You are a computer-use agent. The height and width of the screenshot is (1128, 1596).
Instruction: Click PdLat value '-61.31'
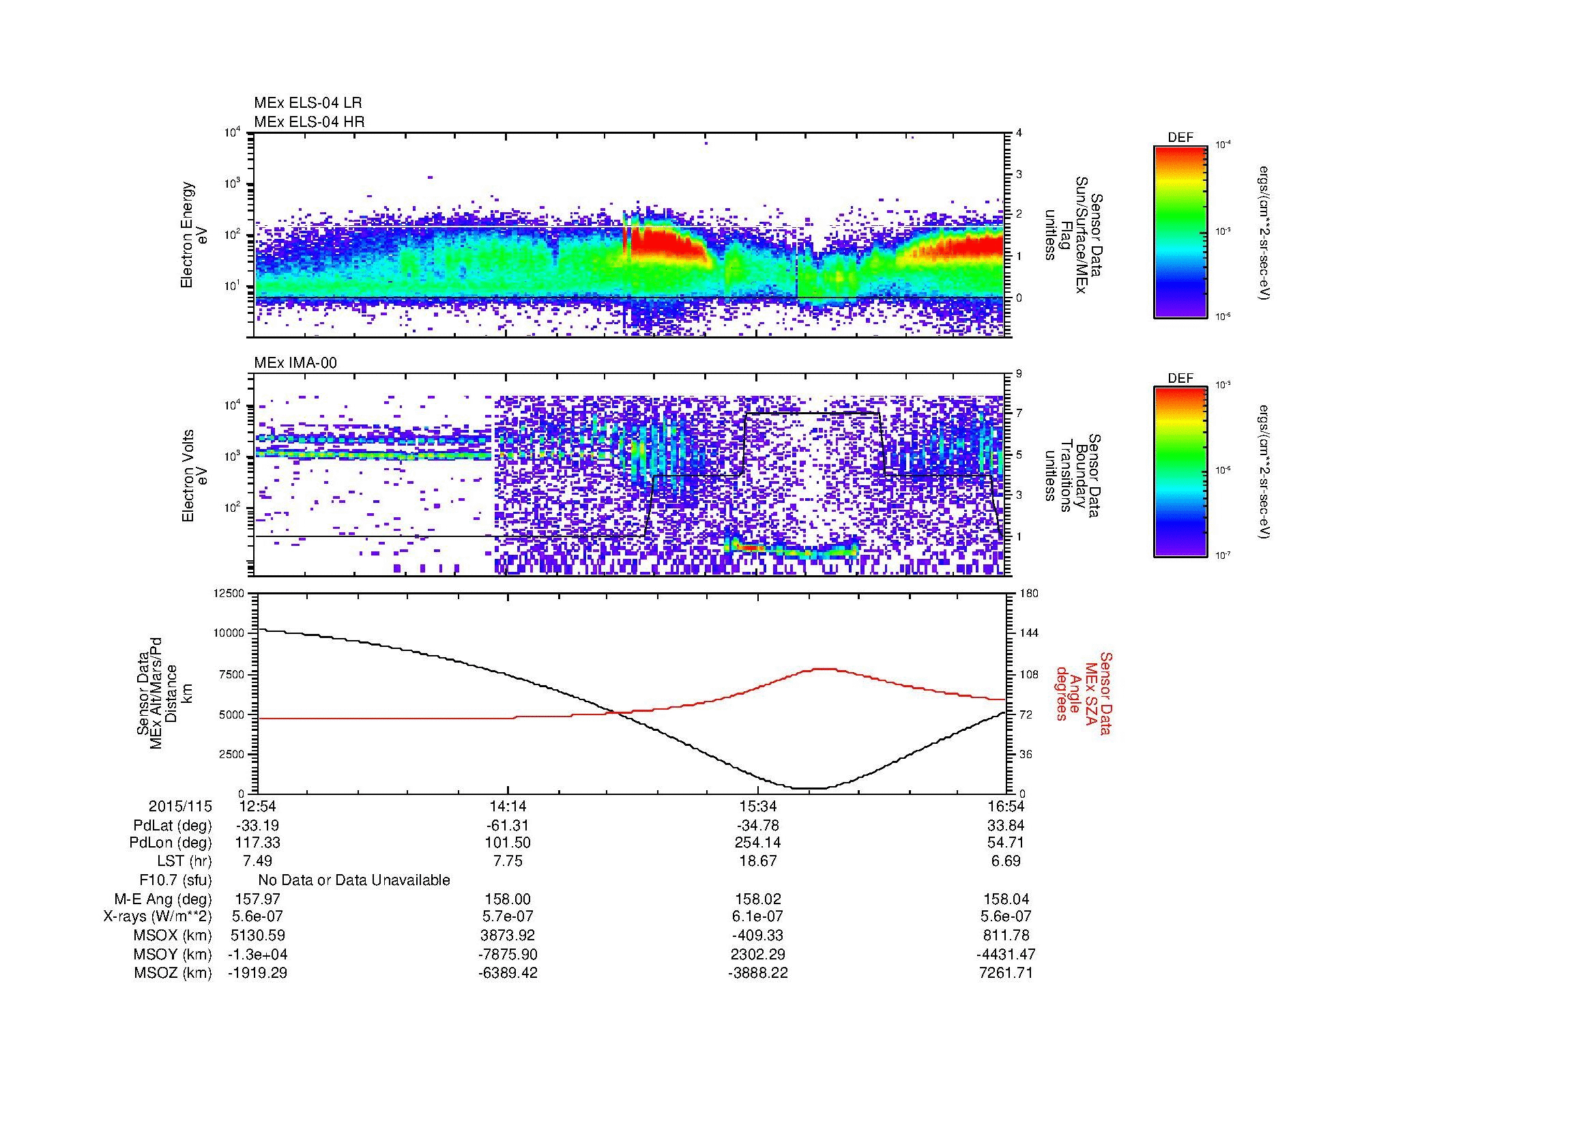pyautogui.click(x=508, y=826)
